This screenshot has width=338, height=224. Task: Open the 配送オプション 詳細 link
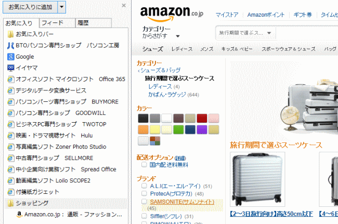[x=180, y=159]
